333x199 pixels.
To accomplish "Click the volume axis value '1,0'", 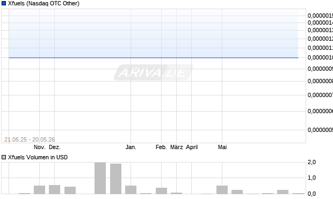I will 312,178.
